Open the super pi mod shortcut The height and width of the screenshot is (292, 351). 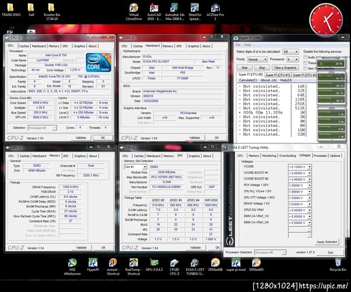click(236, 264)
